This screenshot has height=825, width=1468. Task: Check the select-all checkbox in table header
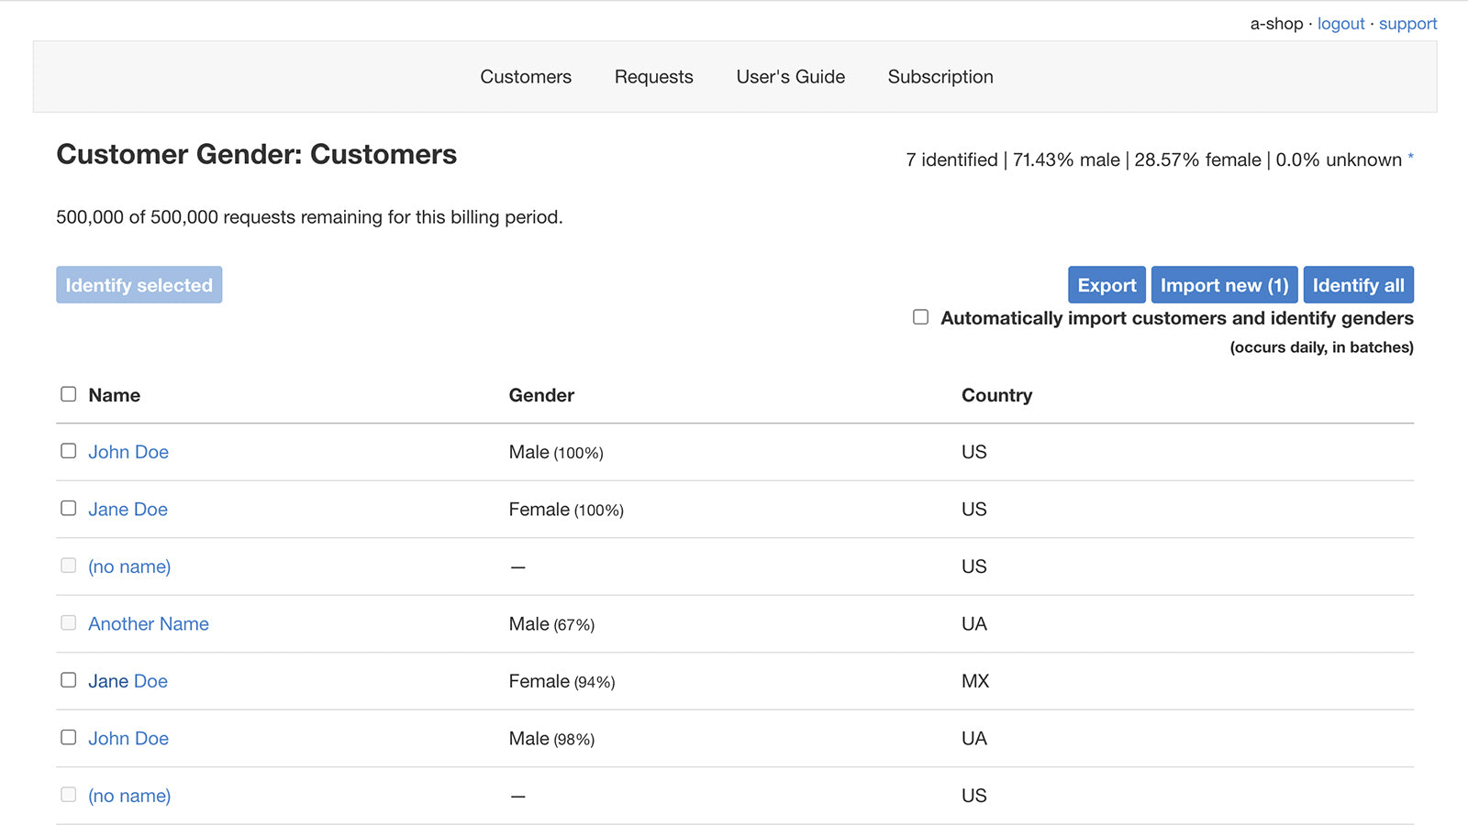pos(68,394)
